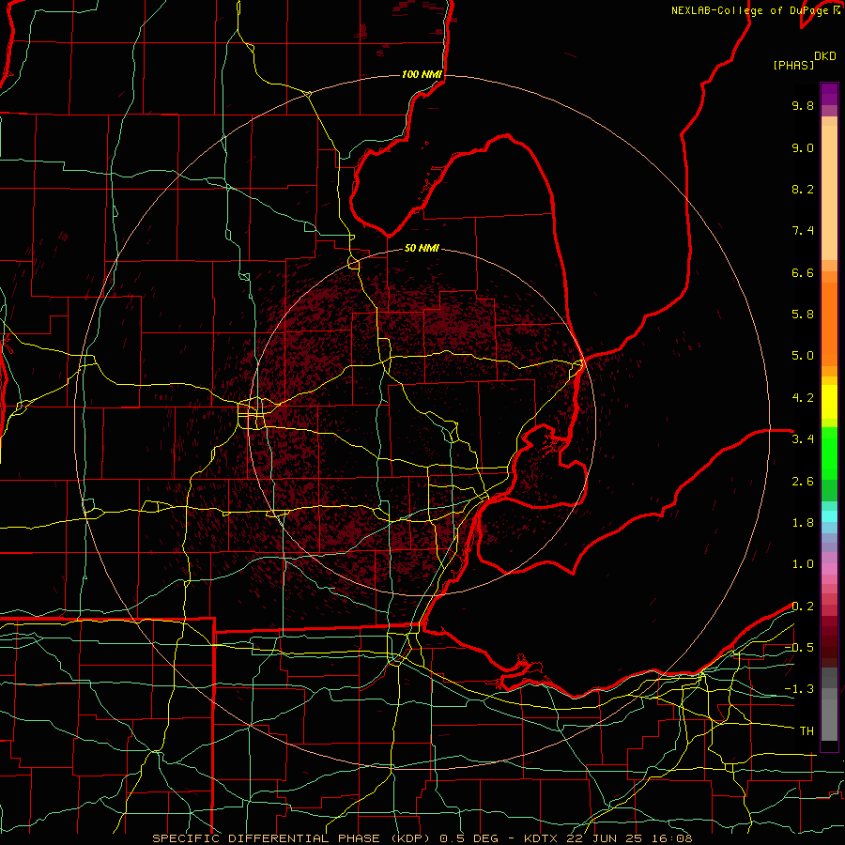
Task: Pick the large orange color bar segment
Action: (829, 325)
